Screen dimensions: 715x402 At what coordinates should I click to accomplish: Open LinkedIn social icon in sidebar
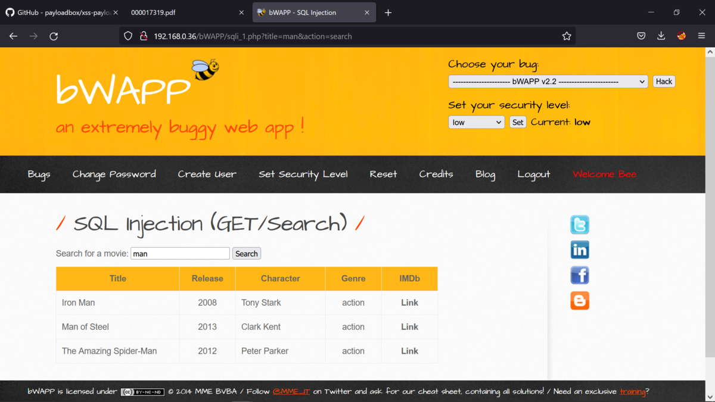pyautogui.click(x=580, y=250)
